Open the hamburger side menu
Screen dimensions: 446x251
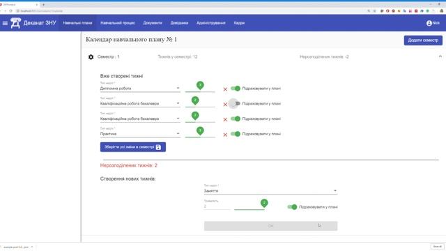click(5, 23)
